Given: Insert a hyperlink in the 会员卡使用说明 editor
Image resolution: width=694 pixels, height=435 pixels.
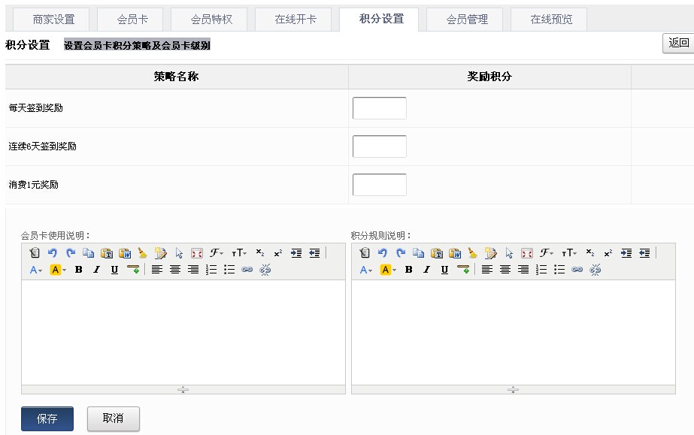Looking at the screenshot, I should [x=247, y=270].
